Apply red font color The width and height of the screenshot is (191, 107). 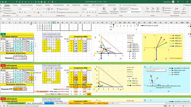point(38,12)
